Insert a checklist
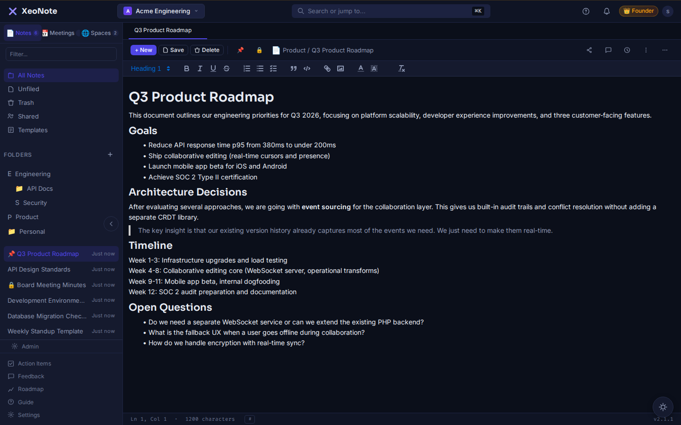The width and height of the screenshot is (681, 425). (x=273, y=68)
